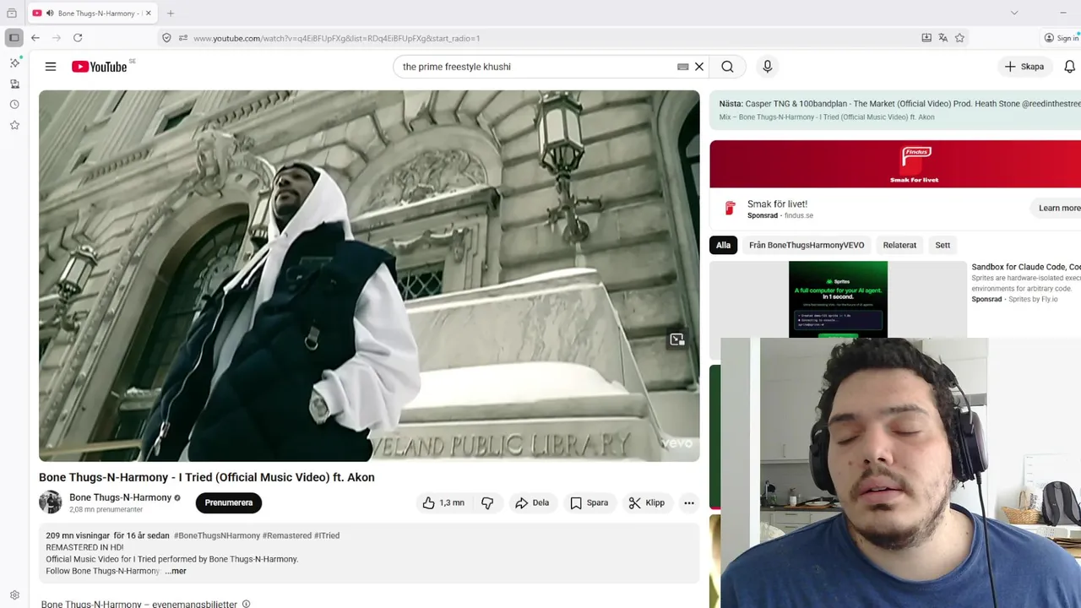
Task: Open the AI sparkle sidebar icon
Action: tap(14, 63)
